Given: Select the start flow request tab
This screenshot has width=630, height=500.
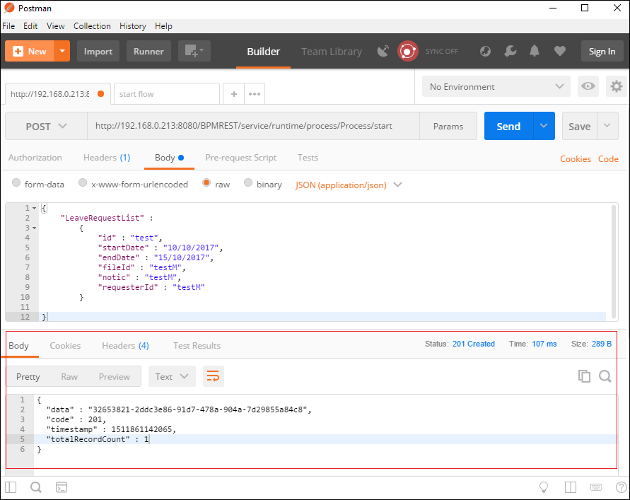Looking at the screenshot, I should click(167, 94).
